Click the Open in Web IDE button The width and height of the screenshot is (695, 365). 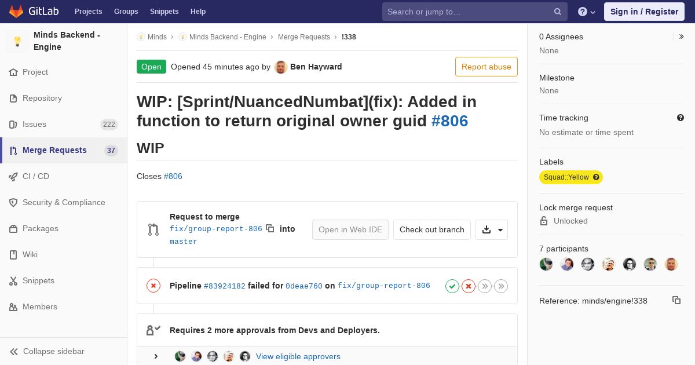[x=350, y=229]
